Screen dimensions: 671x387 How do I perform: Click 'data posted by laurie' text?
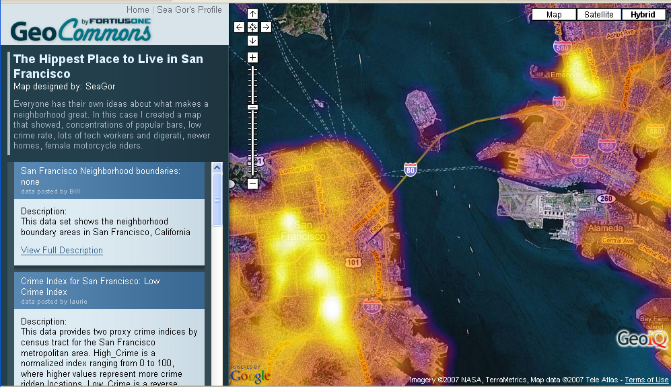coord(54,302)
